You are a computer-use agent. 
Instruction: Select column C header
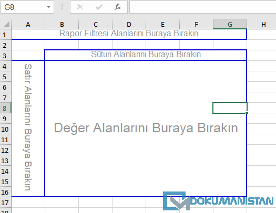(x=95, y=24)
